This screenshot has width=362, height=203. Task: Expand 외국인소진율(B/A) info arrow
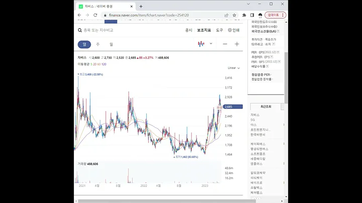[x=278, y=31]
